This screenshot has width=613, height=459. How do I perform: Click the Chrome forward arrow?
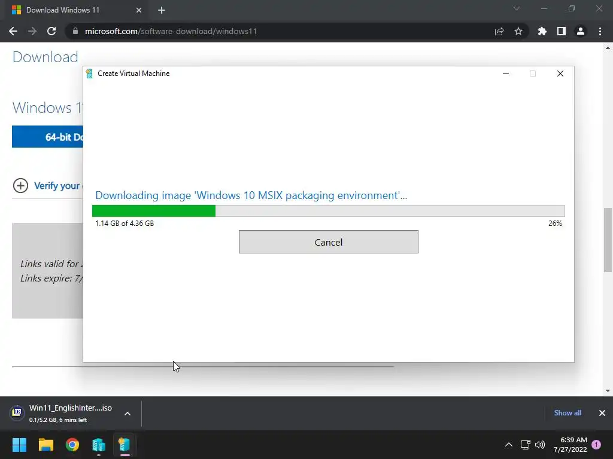click(32, 31)
